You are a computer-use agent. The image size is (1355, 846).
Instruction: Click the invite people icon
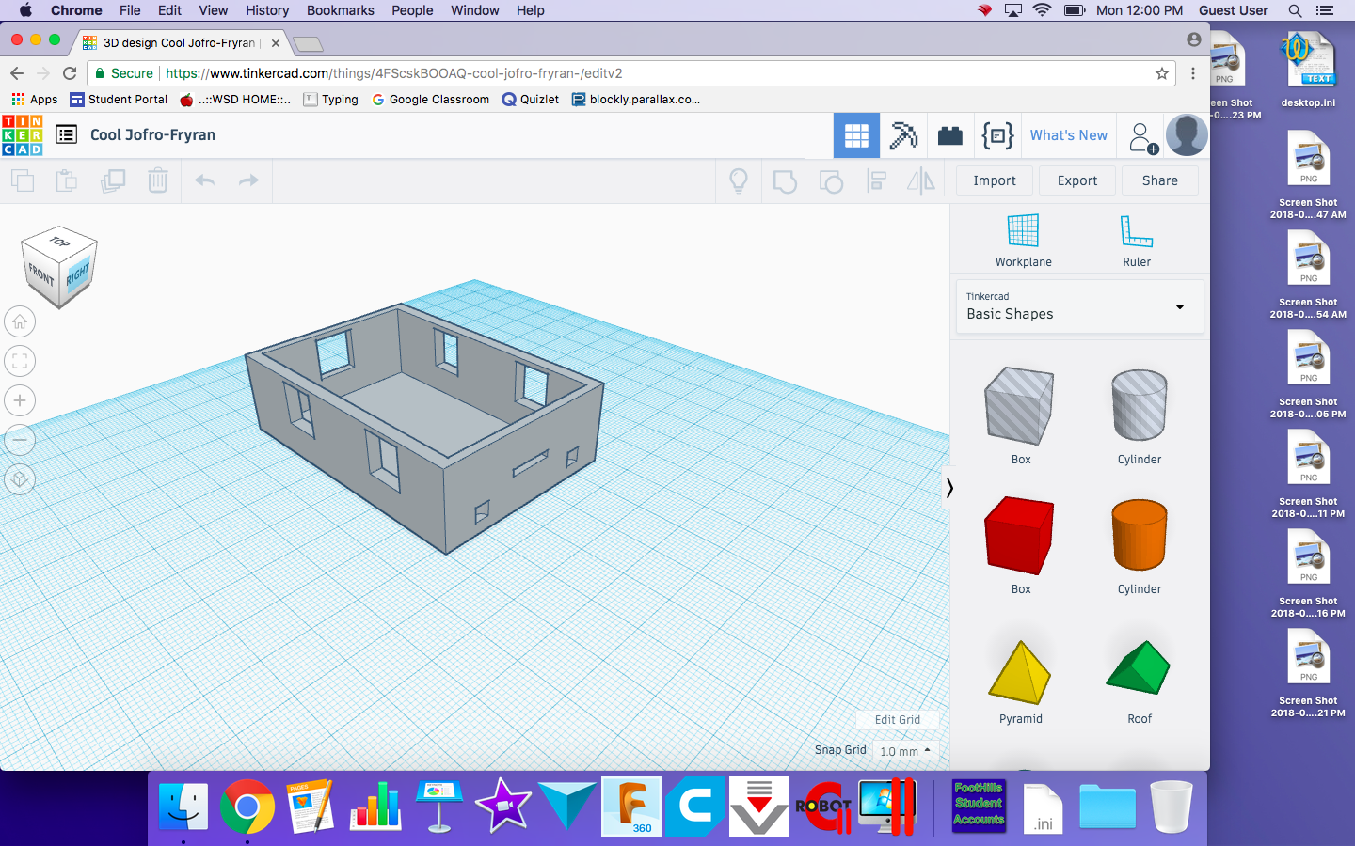pyautogui.click(x=1142, y=137)
